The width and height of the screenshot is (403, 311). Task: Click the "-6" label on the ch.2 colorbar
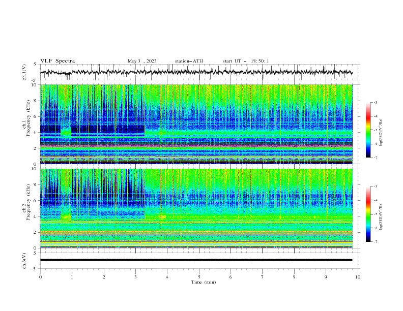[376, 228]
